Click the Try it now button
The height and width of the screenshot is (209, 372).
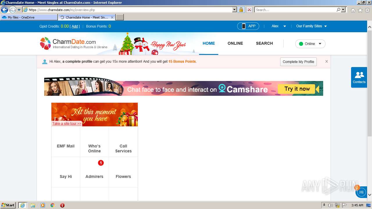tap(297, 89)
